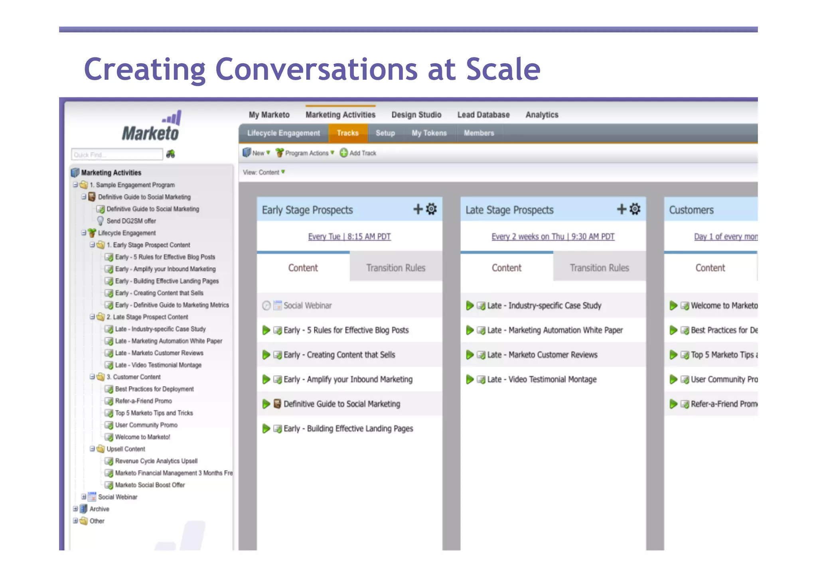Image resolution: width=817 pixels, height=577 pixels.
Task: Open the Members sub-tab
Action: 479,133
